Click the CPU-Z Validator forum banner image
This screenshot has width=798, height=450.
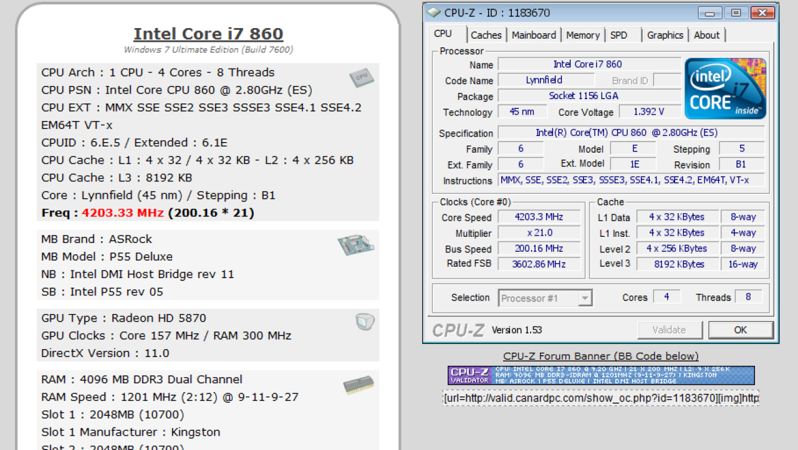point(601,375)
